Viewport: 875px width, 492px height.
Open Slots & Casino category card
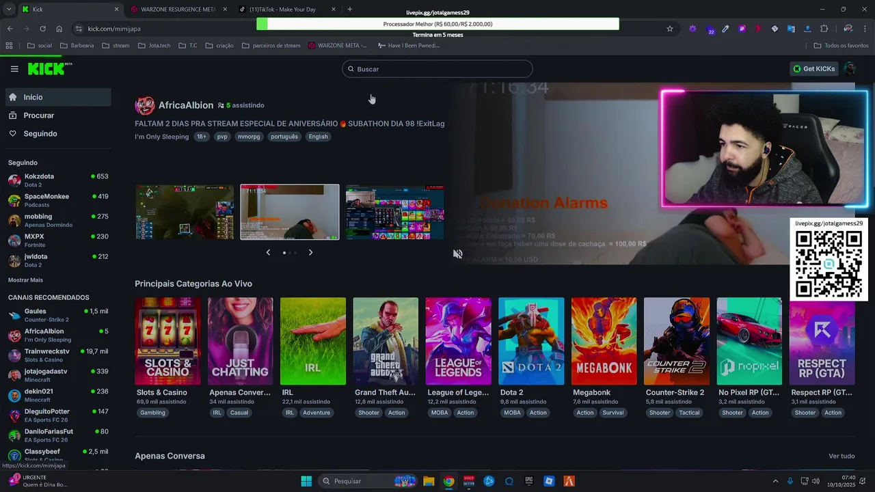pos(167,341)
